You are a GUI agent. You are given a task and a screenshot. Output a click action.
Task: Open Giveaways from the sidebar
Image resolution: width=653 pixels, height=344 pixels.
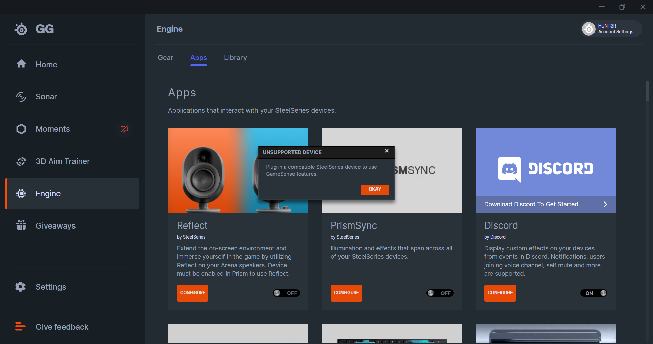tap(72, 226)
